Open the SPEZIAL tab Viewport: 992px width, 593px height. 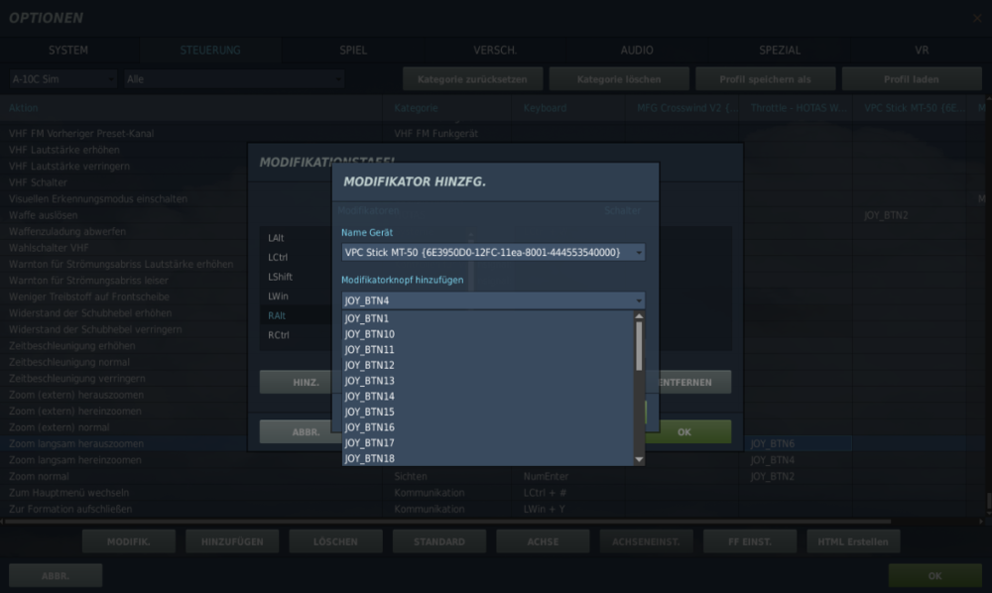pos(780,50)
